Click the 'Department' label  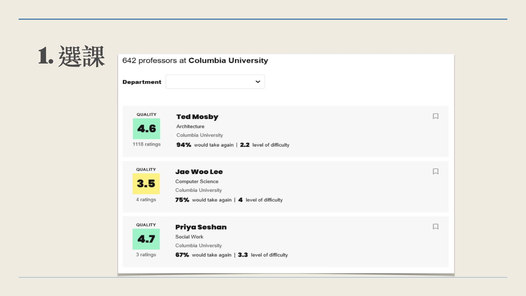click(142, 82)
